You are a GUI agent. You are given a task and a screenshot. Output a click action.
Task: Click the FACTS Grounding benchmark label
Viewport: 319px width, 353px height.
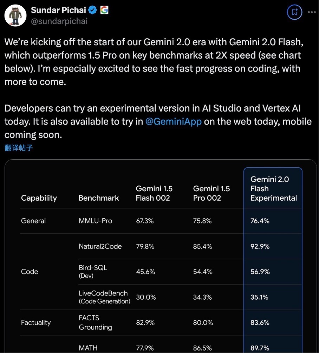[x=95, y=322]
